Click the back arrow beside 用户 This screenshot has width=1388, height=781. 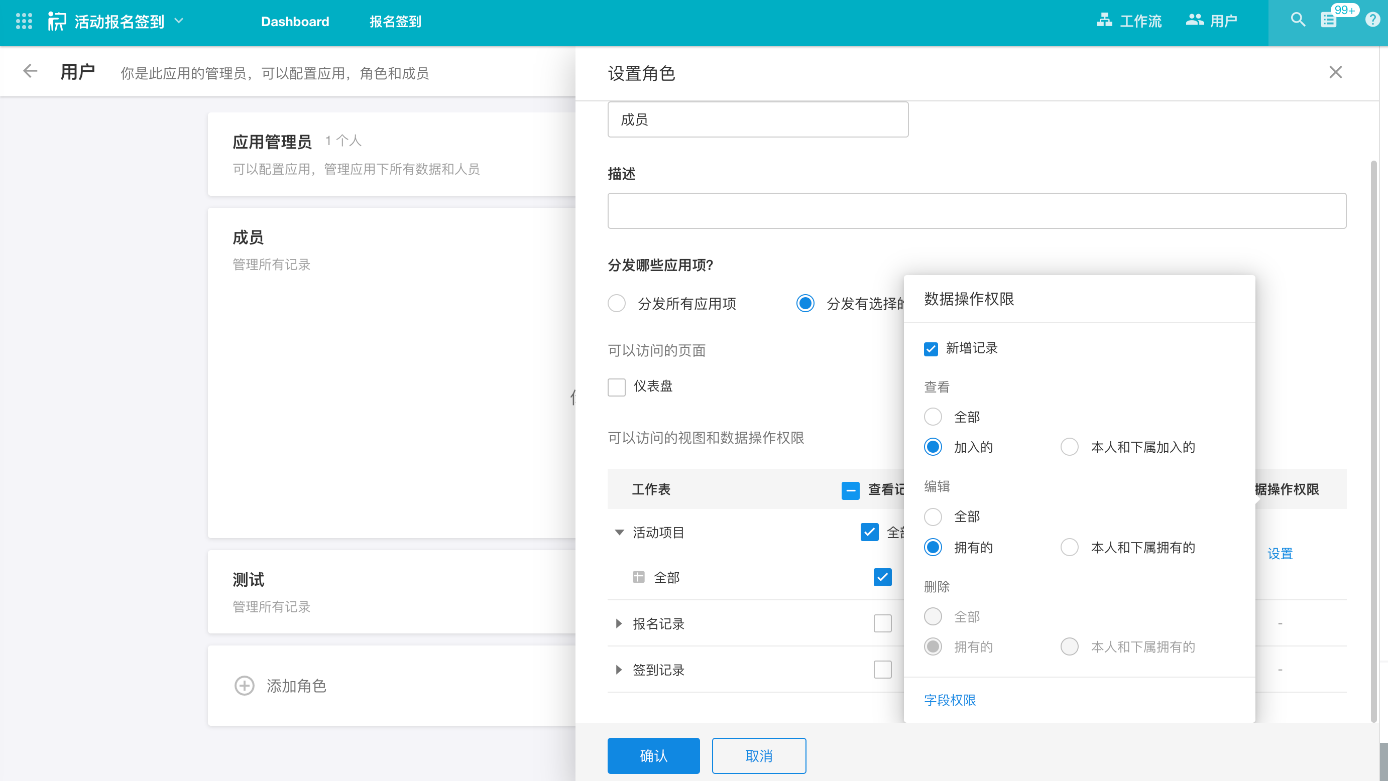(30, 72)
